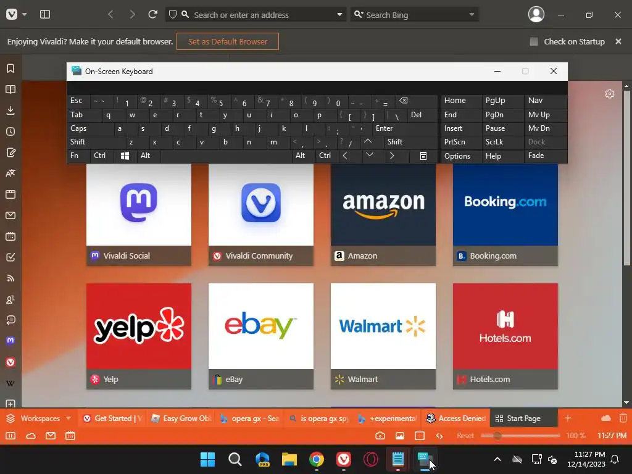Switch to the opera gx - Sea tab
Screen dimensions: 632x474
tap(249, 418)
